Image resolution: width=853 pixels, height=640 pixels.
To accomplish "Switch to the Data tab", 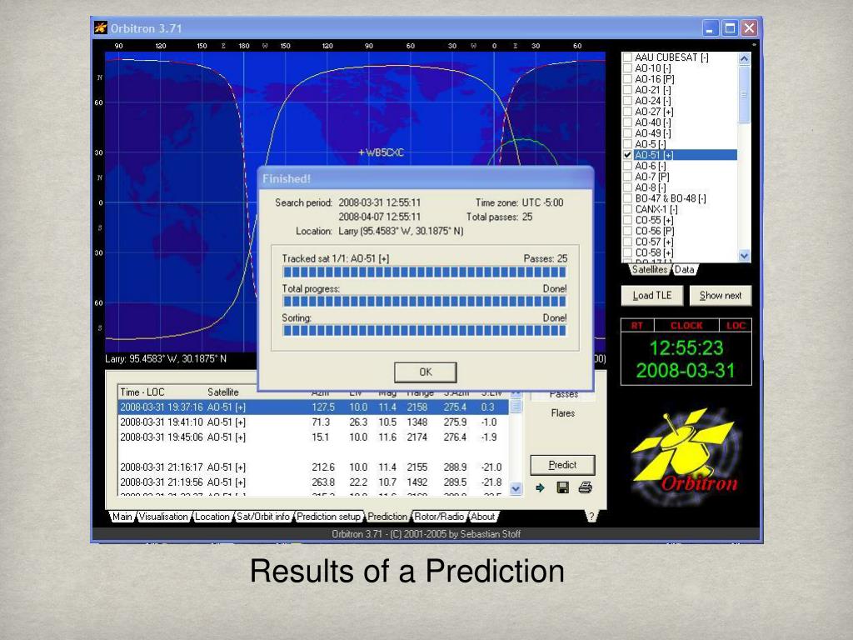I will pyautogui.click(x=685, y=269).
